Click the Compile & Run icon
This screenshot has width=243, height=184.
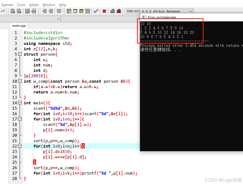coord(81,11)
